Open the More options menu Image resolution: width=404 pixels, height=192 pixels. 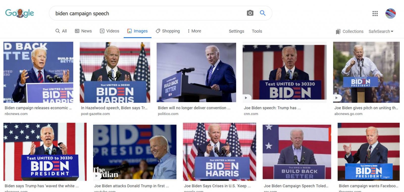pos(194,31)
